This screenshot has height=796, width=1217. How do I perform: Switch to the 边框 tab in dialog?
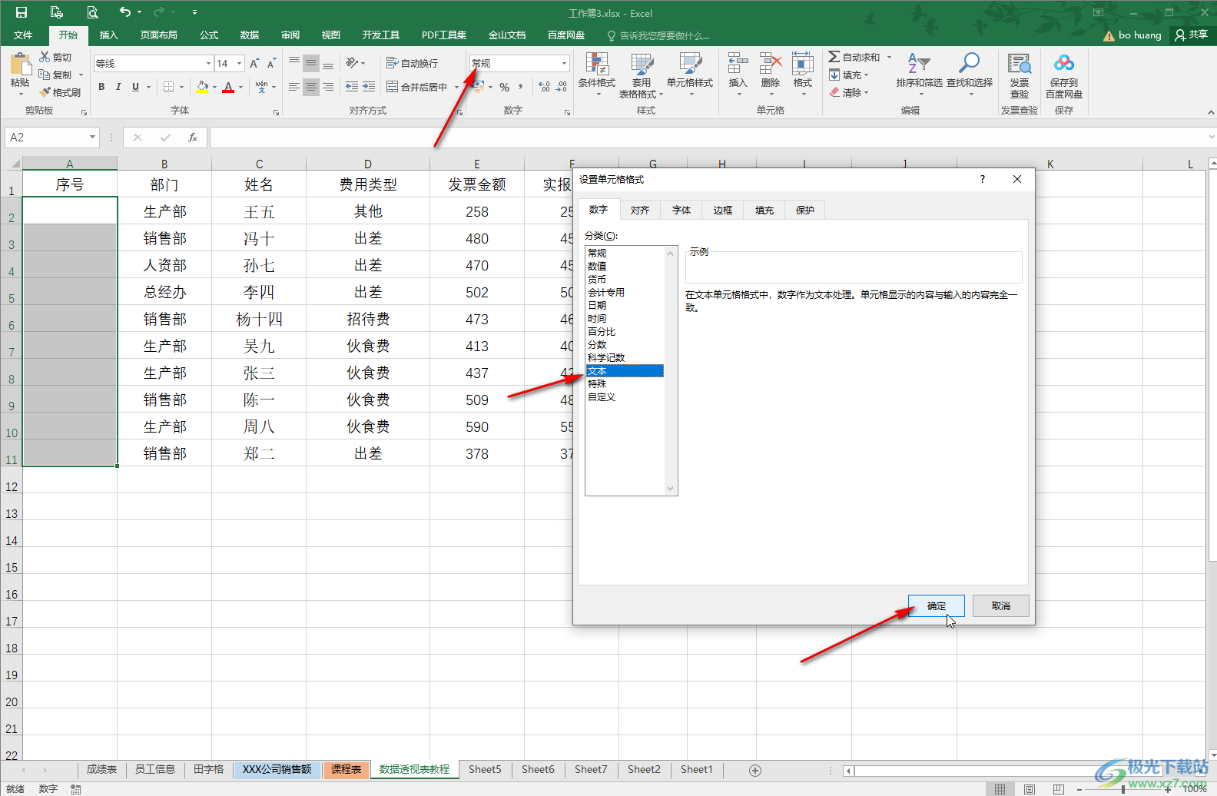tap(723, 210)
